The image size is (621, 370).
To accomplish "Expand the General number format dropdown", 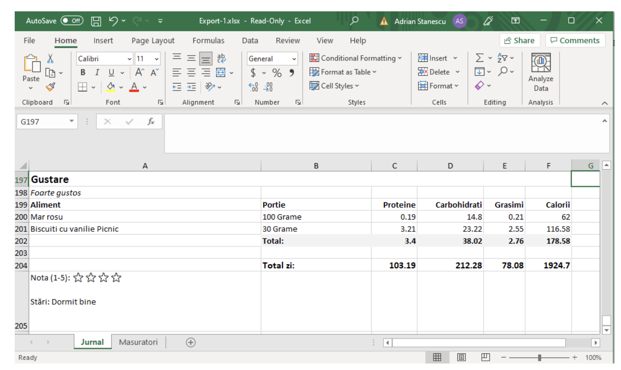I will [294, 59].
